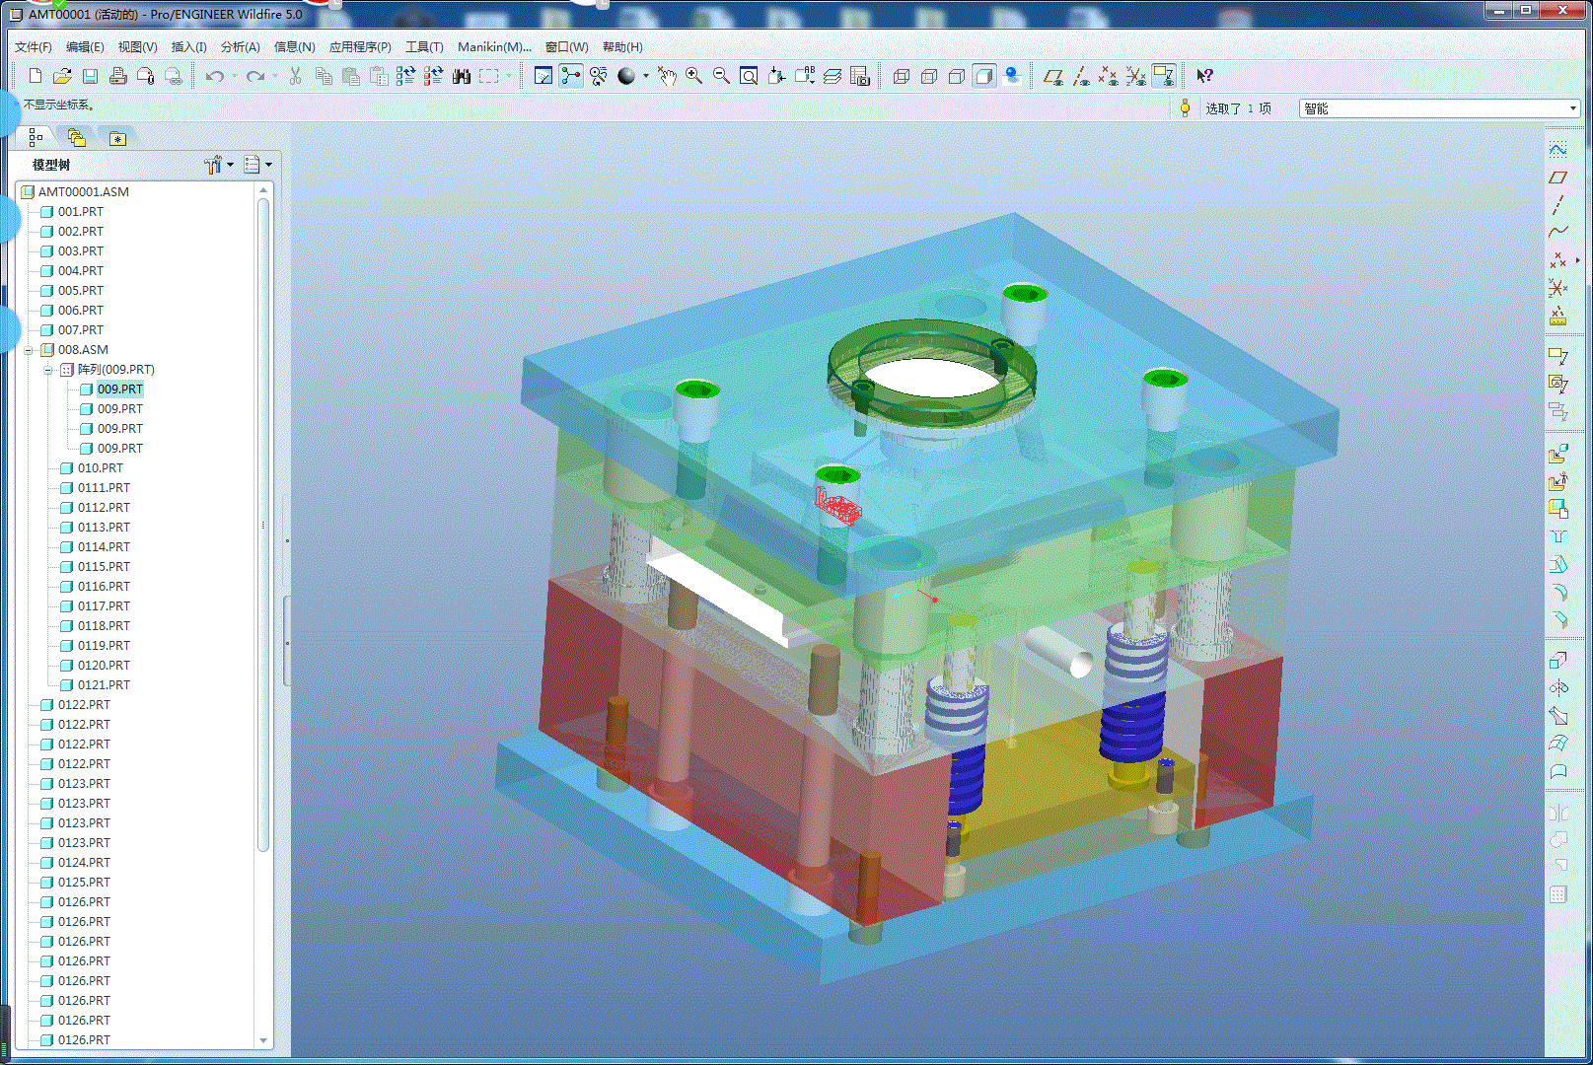Save the model with the floppy disk icon
1593x1065 pixels.
90,76
